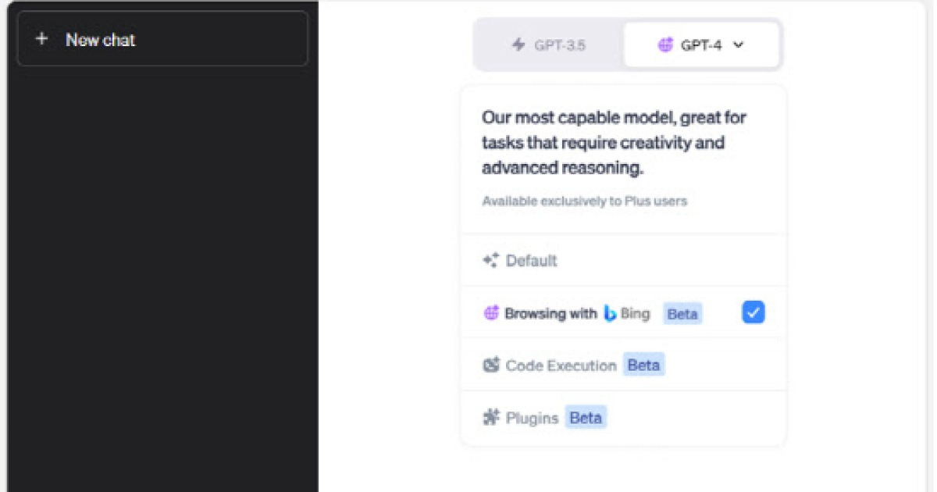Click the sparkles icon beside Default
Screen dimensions: 937x492
click(490, 261)
